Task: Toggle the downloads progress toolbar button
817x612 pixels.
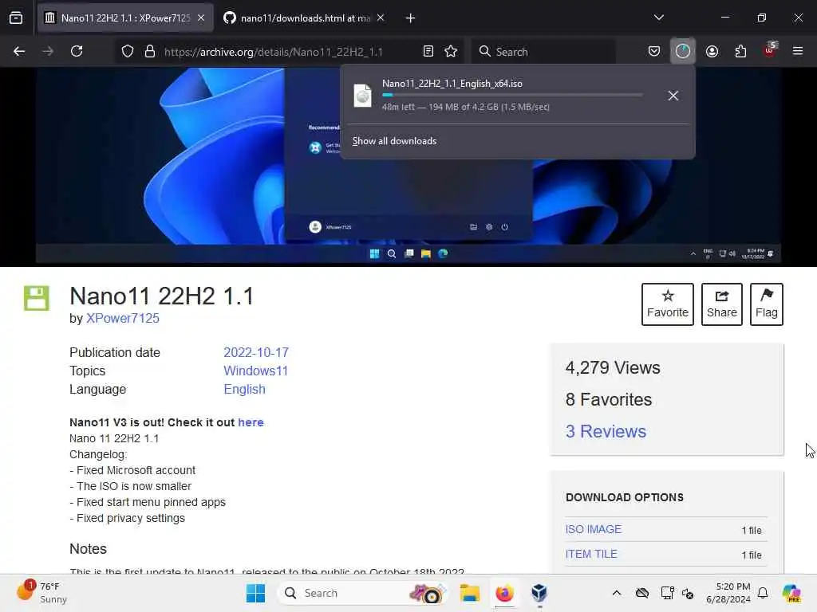Action: pos(683,51)
